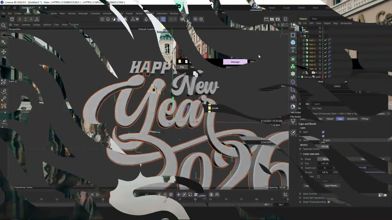Click the Render View clapperboard icon
392x220 pixels.
tap(266, 19)
